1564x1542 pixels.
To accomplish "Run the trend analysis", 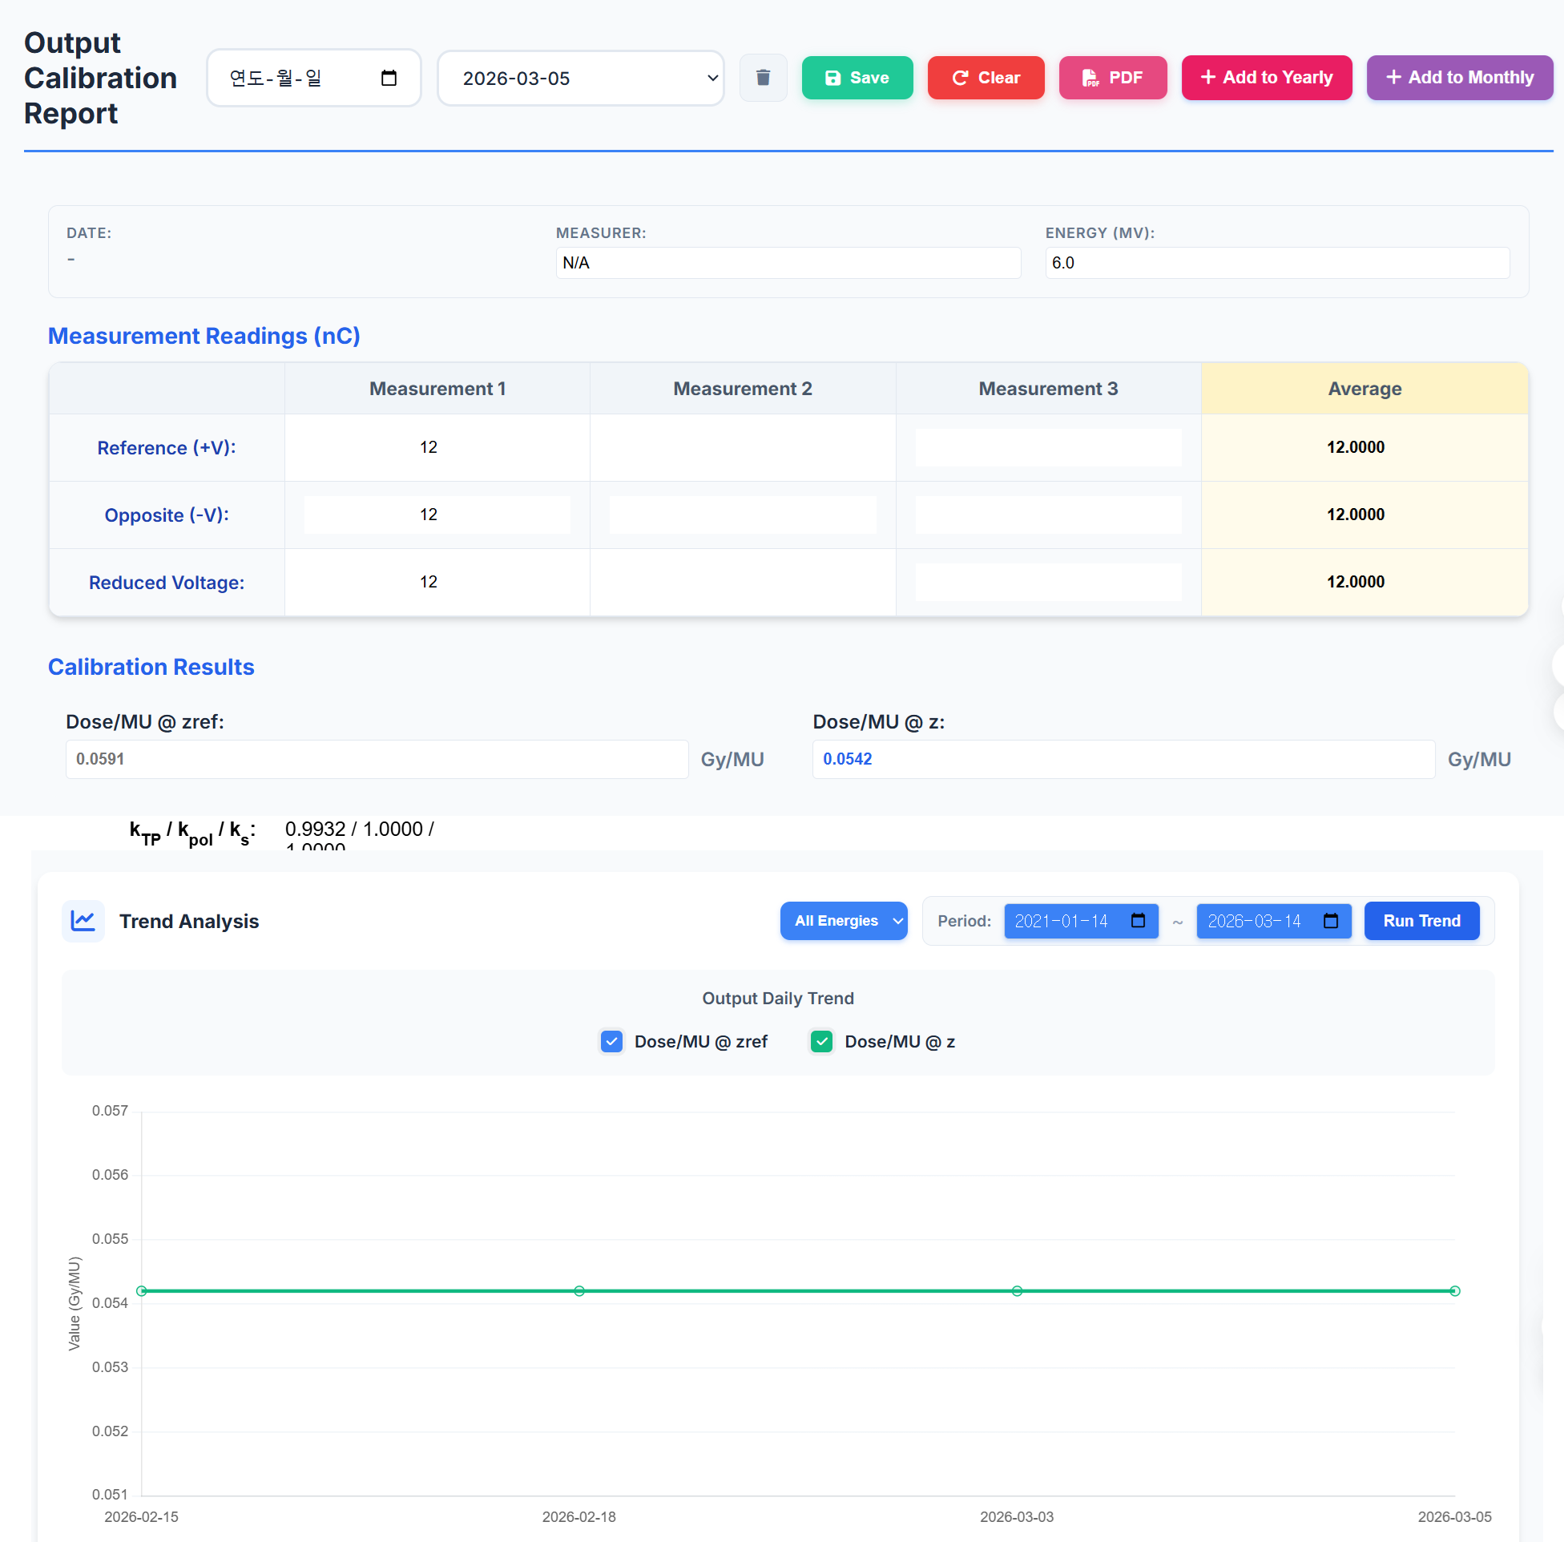I will (x=1421, y=921).
